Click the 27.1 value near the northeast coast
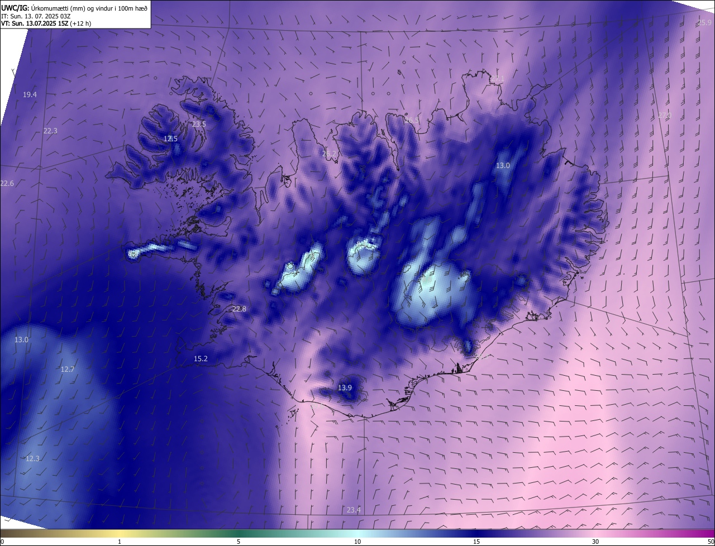715x546 pixels. pyautogui.click(x=498, y=78)
